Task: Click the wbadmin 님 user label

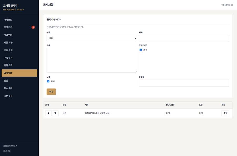Action: coord(227,5)
